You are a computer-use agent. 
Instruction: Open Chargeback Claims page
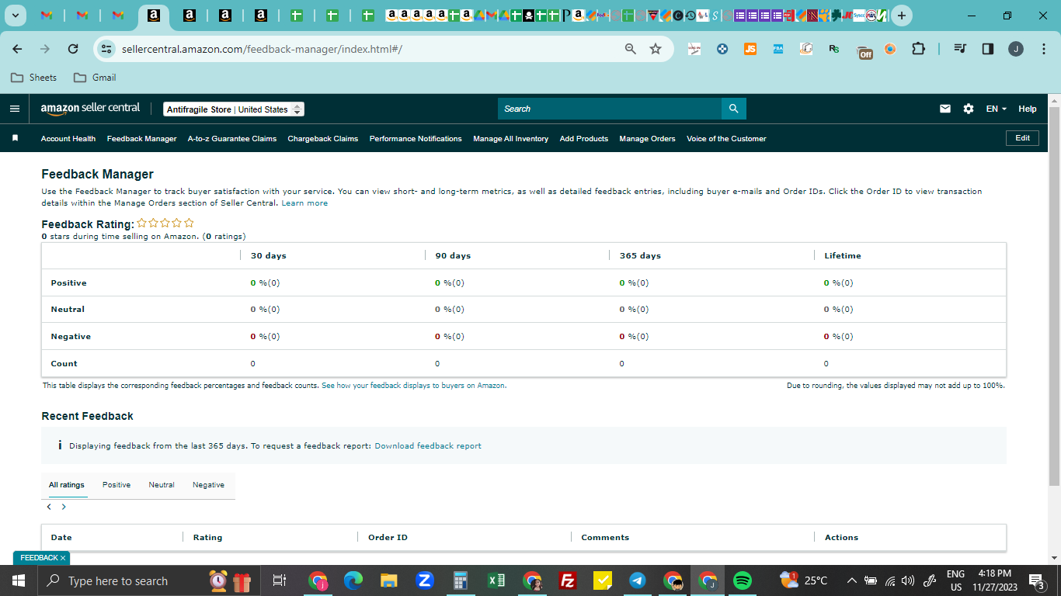(323, 139)
